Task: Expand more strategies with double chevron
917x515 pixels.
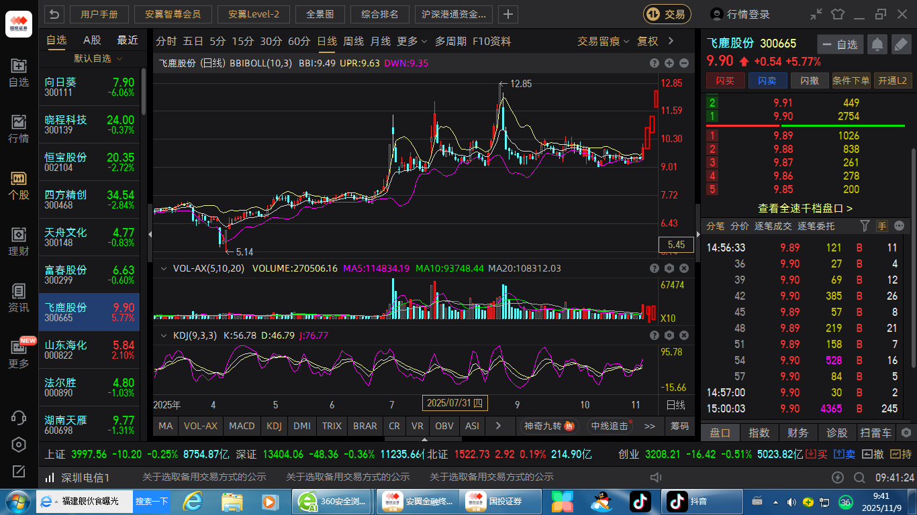Action: pyautogui.click(x=649, y=425)
